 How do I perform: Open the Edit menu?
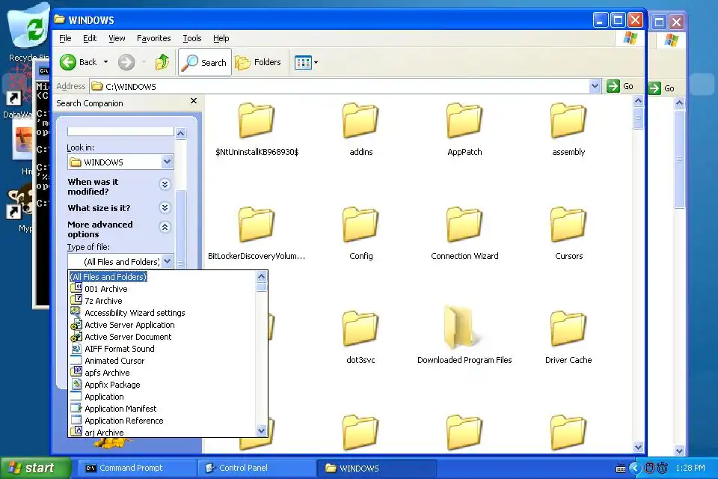point(89,38)
